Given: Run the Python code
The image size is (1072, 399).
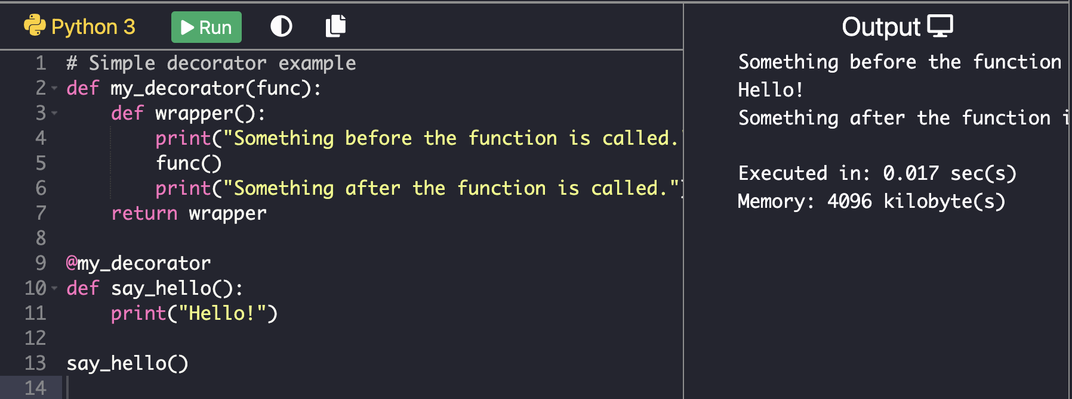Looking at the screenshot, I should click(206, 27).
